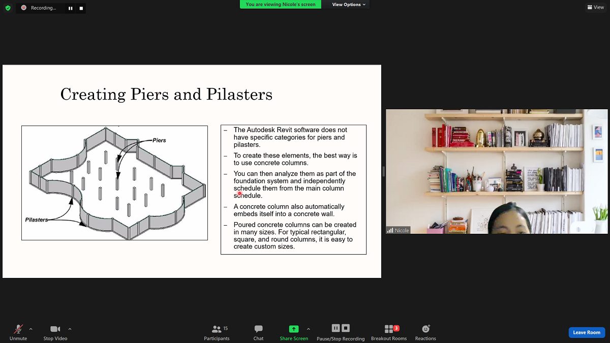Open the Chat panel
This screenshot has height=343, width=610.
point(258,332)
